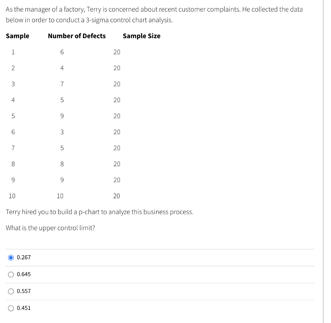The height and width of the screenshot is (323, 331).
Task: Mark the 0.451 radio button
Action: pos(11,308)
